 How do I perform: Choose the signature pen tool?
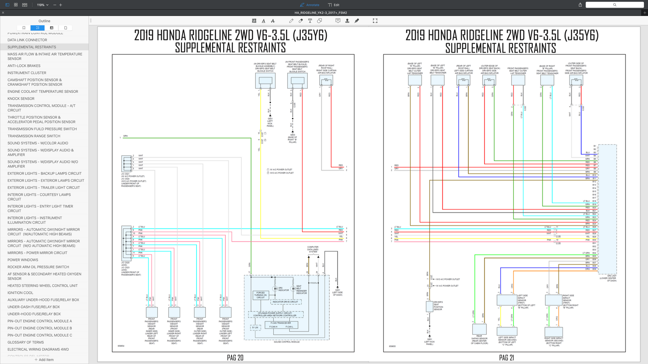357,21
